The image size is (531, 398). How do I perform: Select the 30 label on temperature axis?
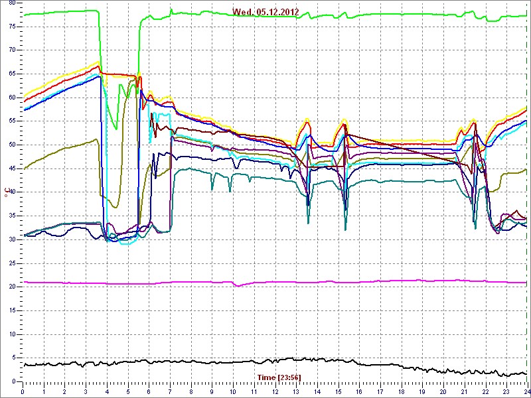(11, 239)
